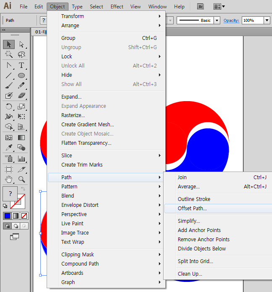Enable Draw Behind mode
The height and width of the screenshot is (292, 272).
click(x=16, y=226)
